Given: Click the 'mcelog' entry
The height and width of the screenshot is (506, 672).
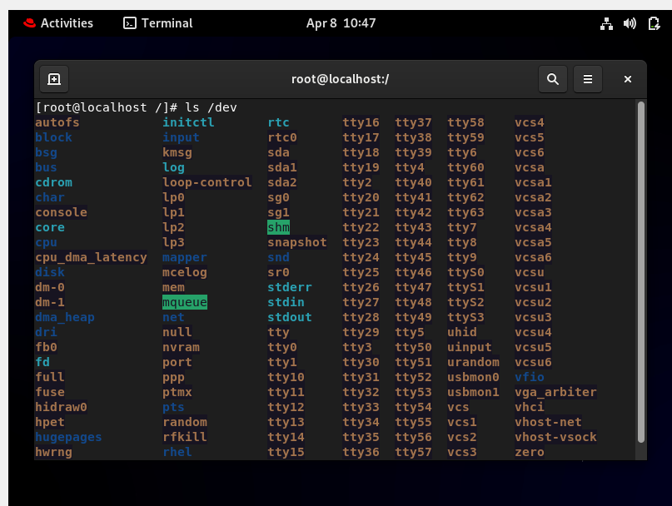Looking at the screenshot, I should coord(184,272).
